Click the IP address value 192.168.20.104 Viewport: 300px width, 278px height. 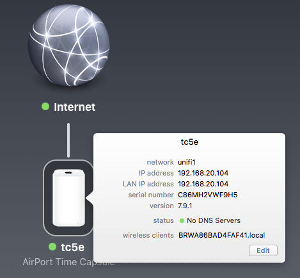pos(203,173)
